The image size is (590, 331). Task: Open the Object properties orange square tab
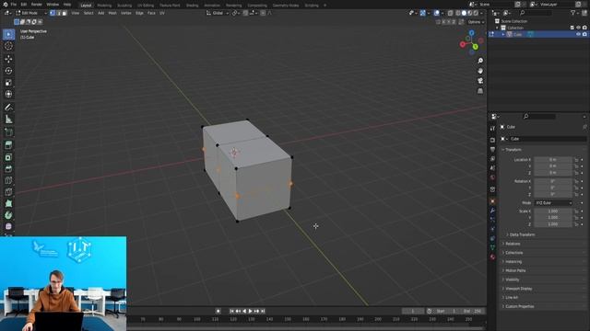(x=492, y=201)
